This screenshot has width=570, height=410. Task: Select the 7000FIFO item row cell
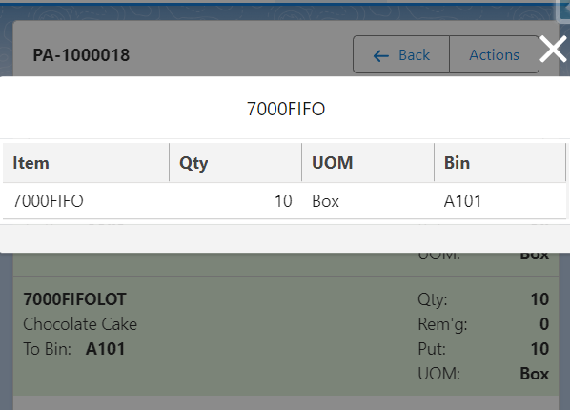click(86, 201)
